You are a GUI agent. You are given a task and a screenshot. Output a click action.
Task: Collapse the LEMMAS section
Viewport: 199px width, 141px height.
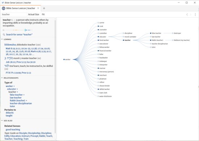(x=2, y=39)
